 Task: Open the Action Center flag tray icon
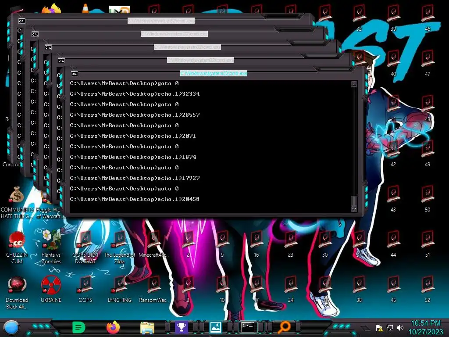379,328
